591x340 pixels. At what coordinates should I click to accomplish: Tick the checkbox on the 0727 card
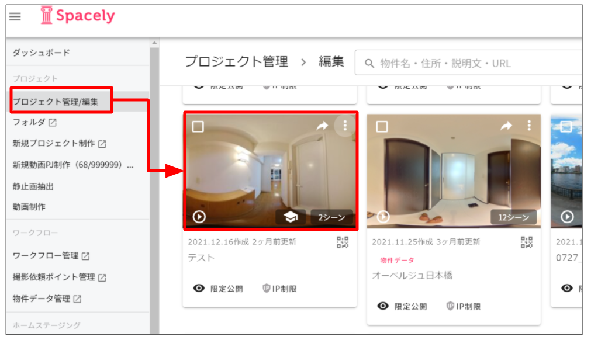[x=566, y=127]
